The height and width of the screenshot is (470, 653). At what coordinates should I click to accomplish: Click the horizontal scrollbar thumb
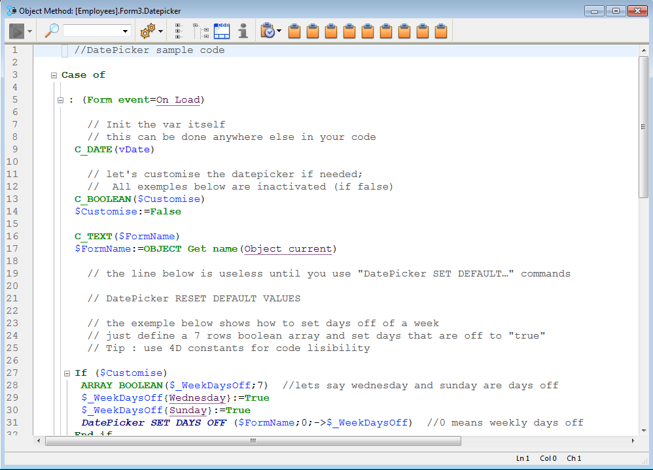coord(253,441)
